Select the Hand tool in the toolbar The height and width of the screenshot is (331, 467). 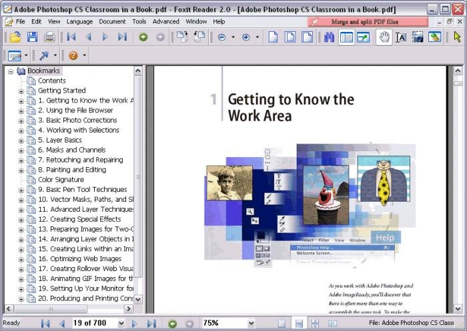coord(384,37)
